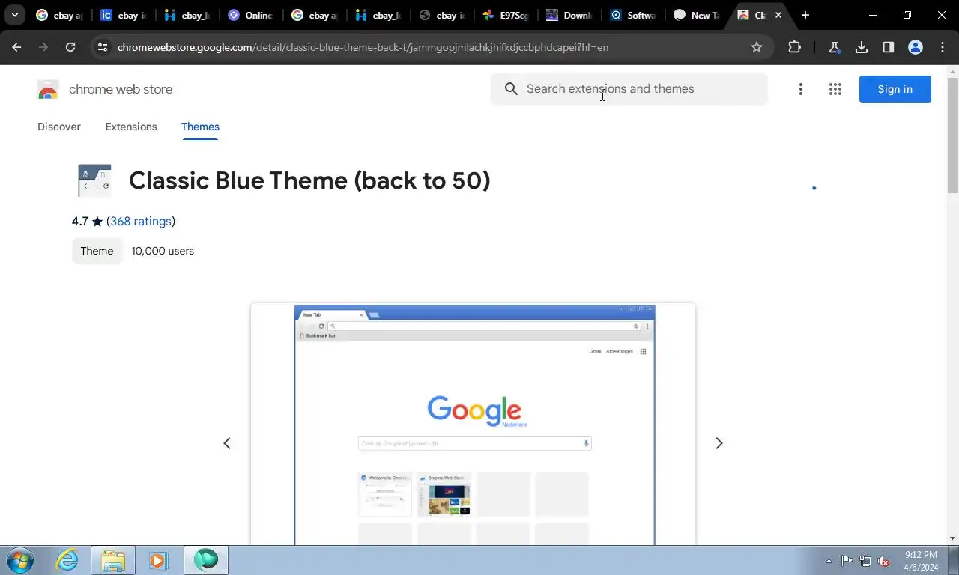This screenshot has width=959, height=575.
Task: Show next screenshot in carousel
Action: pos(719,443)
